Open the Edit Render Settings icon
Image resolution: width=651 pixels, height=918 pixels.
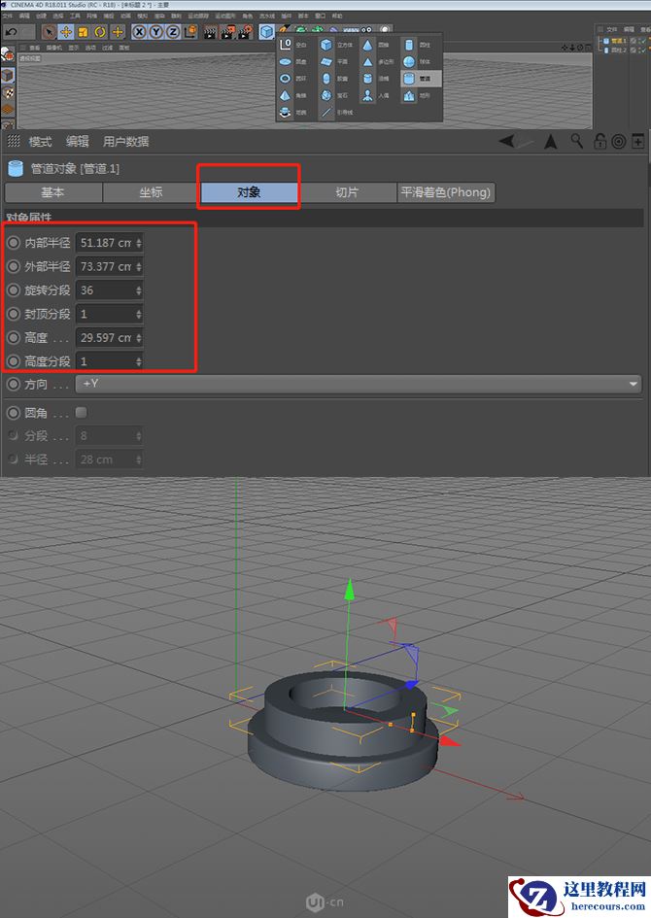(x=245, y=32)
